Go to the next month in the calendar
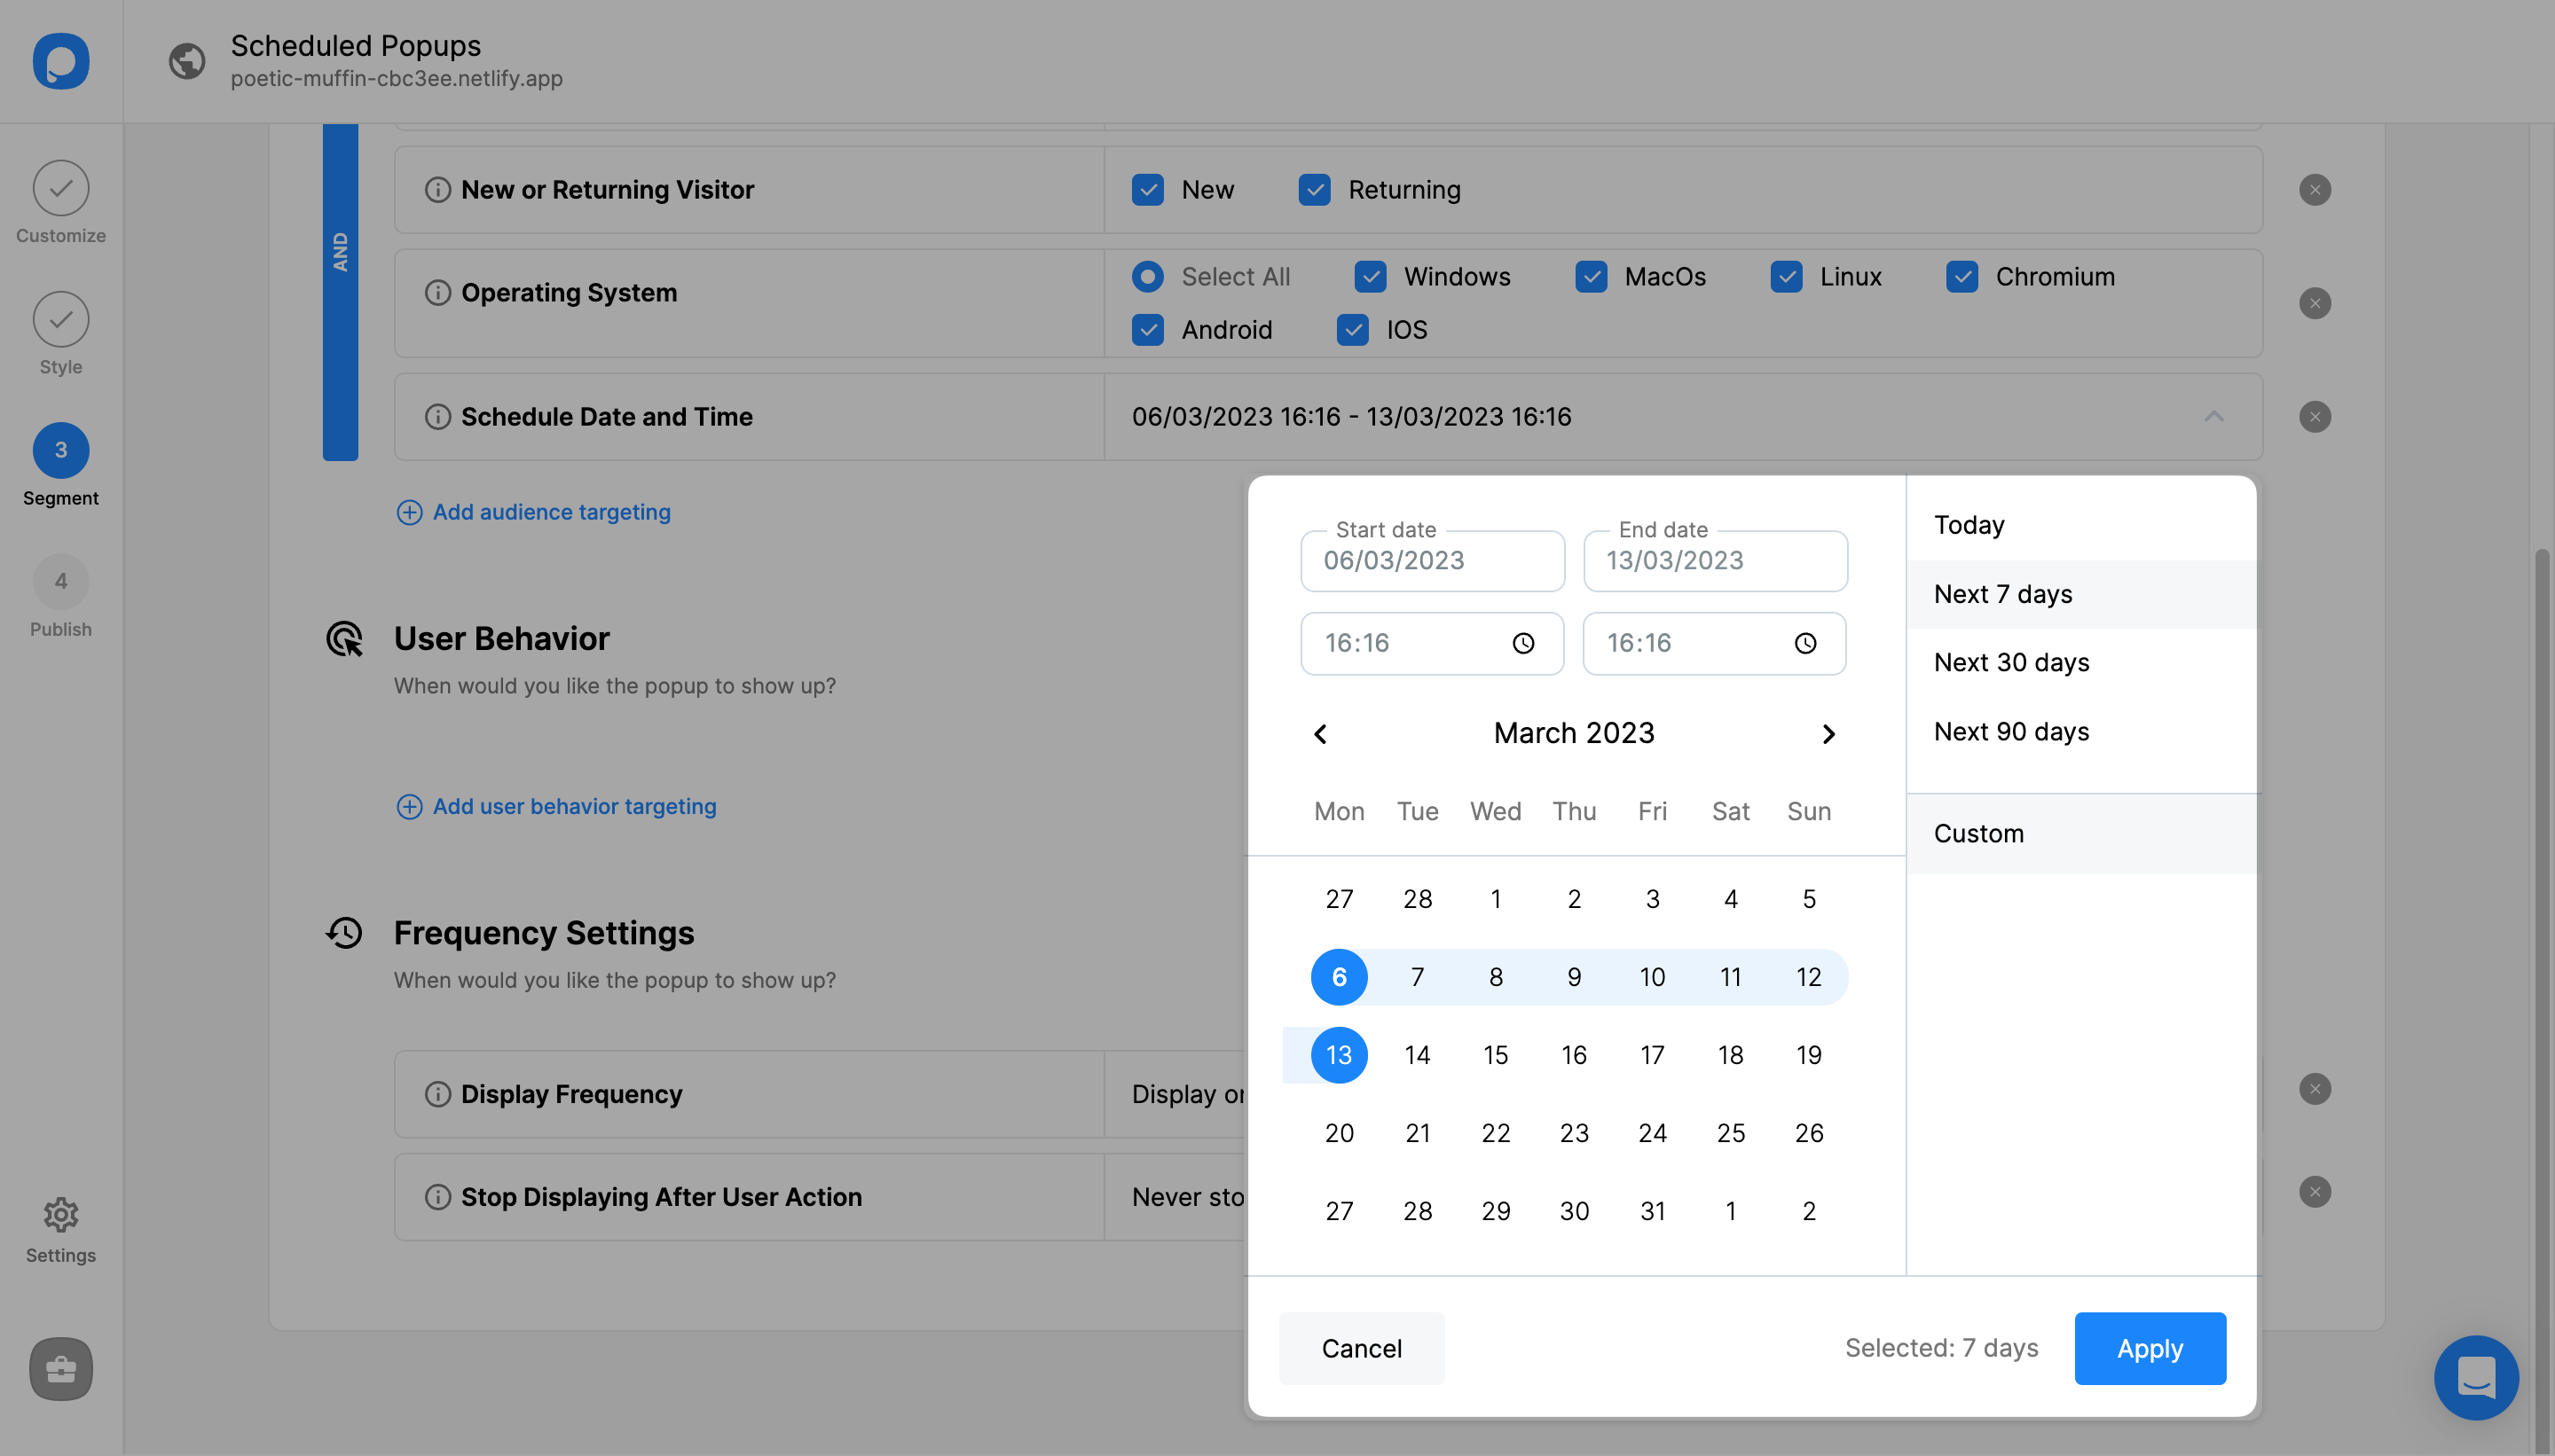The width and height of the screenshot is (2555, 1456). pos(1828,733)
